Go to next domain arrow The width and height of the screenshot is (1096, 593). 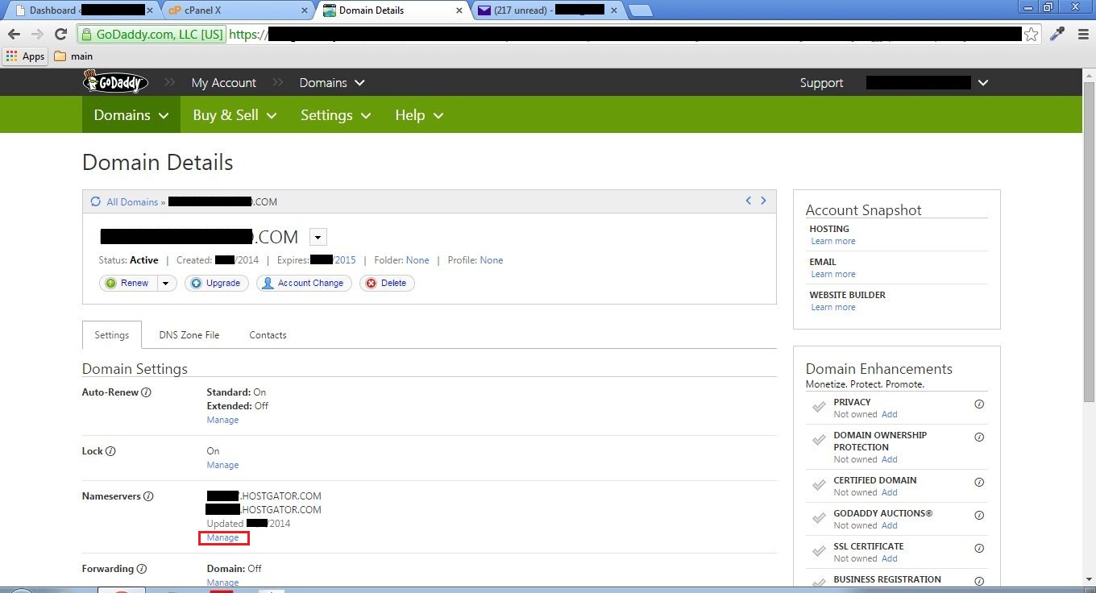763,201
